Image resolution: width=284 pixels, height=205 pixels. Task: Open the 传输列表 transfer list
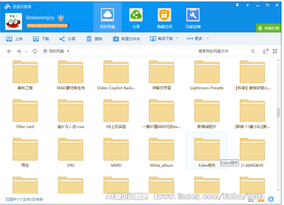coord(268,28)
